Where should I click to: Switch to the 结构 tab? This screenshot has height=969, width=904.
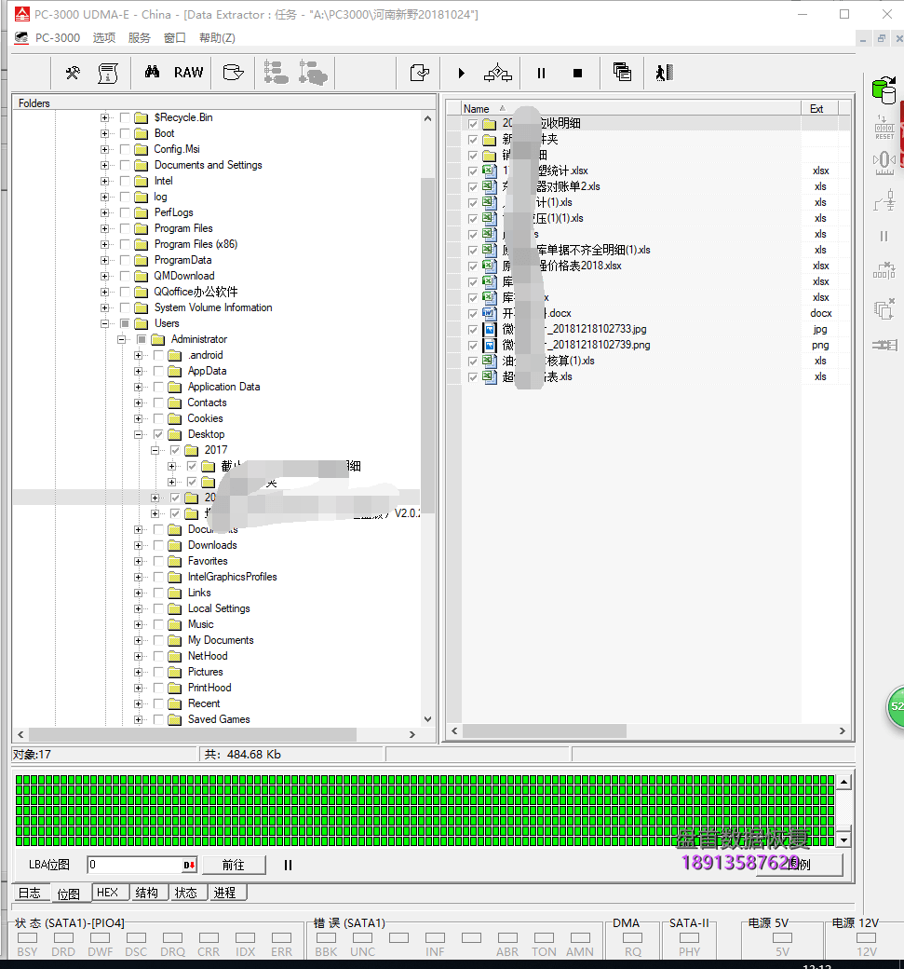point(147,893)
